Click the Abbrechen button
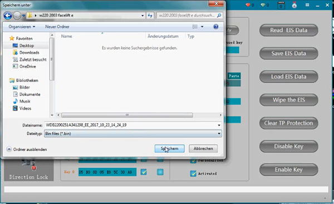This screenshot has height=204, width=334. click(x=203, y=148)
